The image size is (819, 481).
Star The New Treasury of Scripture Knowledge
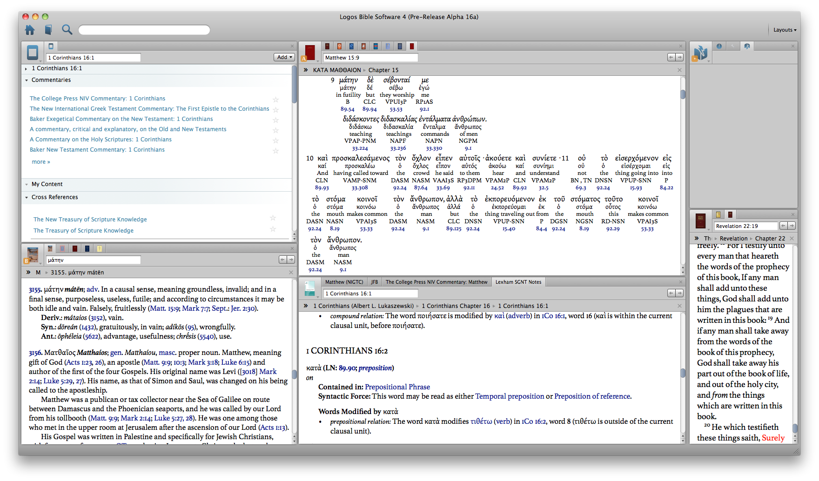tap(273, 218)
